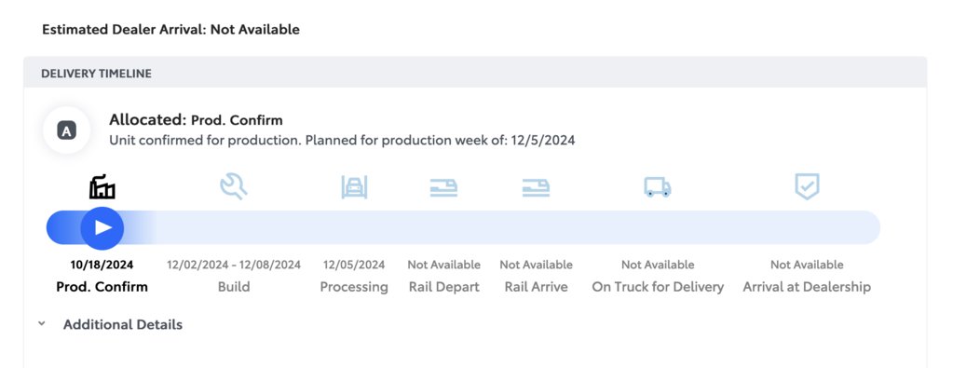This screenshot has width=953, height=368.
Task: Select the Prod. Confirm stage label
Action: 102,287
